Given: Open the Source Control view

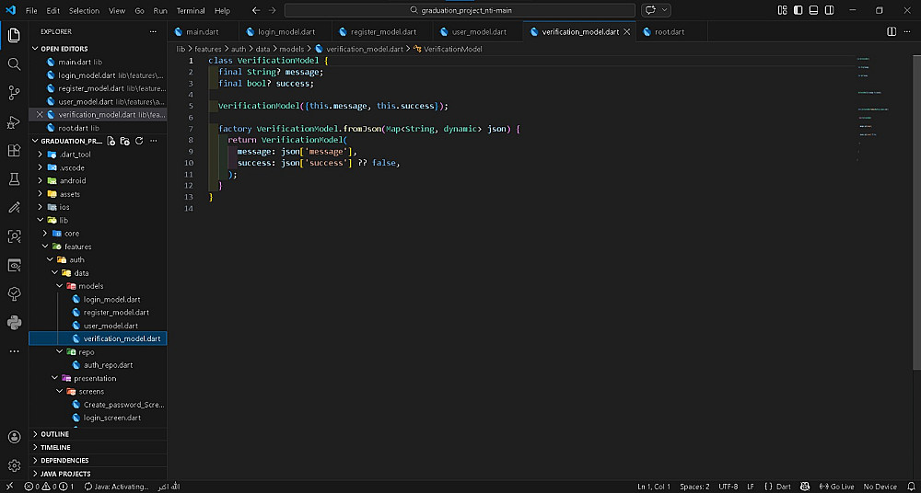Looking at the screenshot, I should (x=14, y=93).
